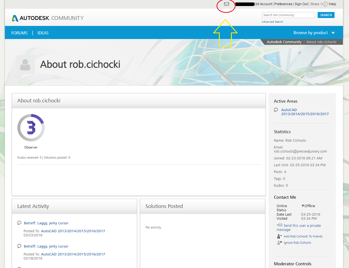Image resolution: width=349 pixels, height=268 pixels.
Task: Click the speech bubble next to the first Betreff post
Action: [x=19, y=222]
